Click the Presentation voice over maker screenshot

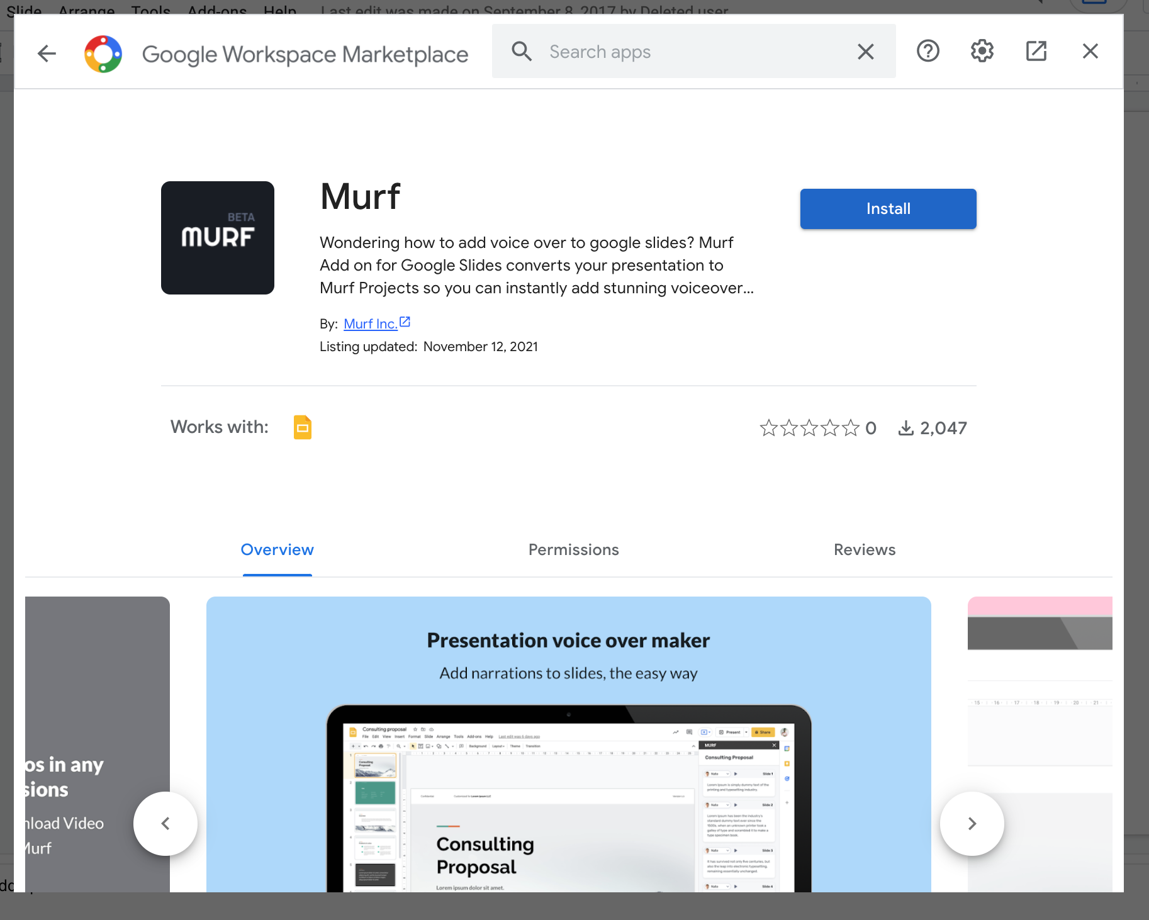(569, 744)
